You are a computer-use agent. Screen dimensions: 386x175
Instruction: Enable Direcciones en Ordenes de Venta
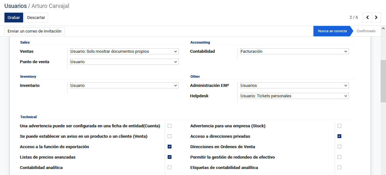pos(339,147)
